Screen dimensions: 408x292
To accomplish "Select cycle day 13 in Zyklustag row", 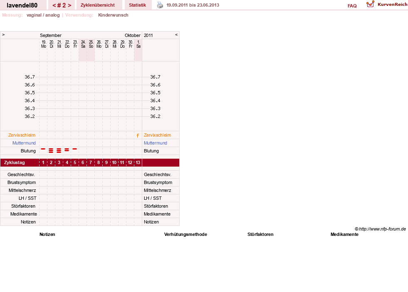I will [138, 163].
